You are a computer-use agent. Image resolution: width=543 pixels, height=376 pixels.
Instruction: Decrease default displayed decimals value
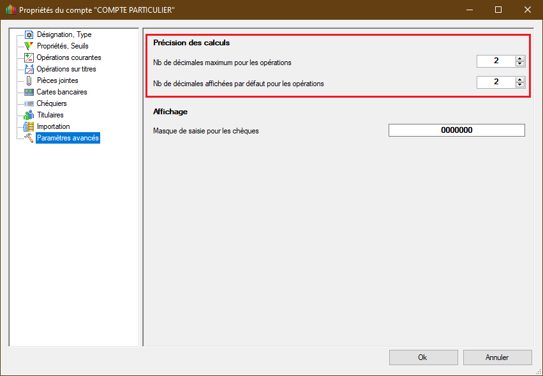[520, 85]
